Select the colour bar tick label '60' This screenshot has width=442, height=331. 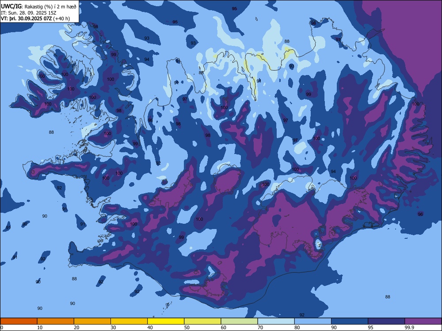point(224,327)
